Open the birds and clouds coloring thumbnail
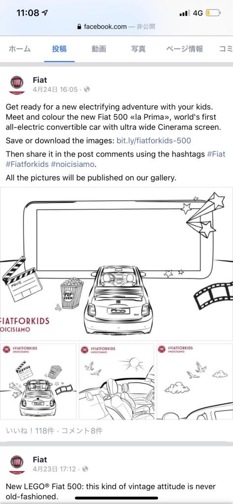The image size is (233, 504). click(195, 381)
